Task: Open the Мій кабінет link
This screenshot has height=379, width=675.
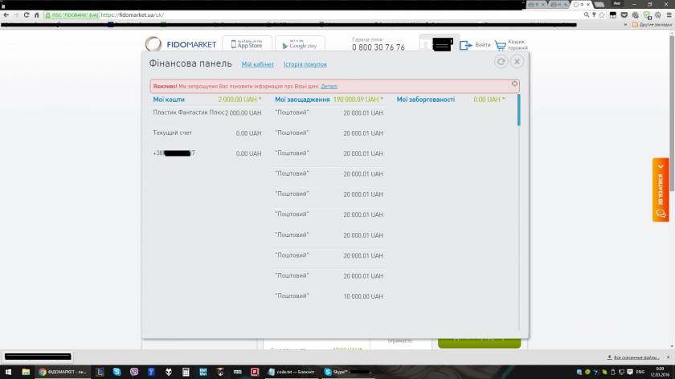Action: click(x=257, y=64)
